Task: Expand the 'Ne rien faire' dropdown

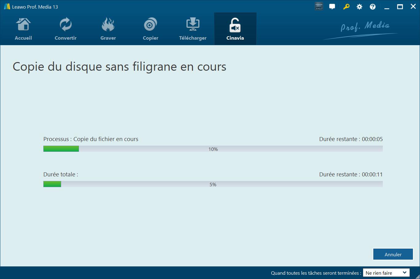Action: click(x=386, y=273)
